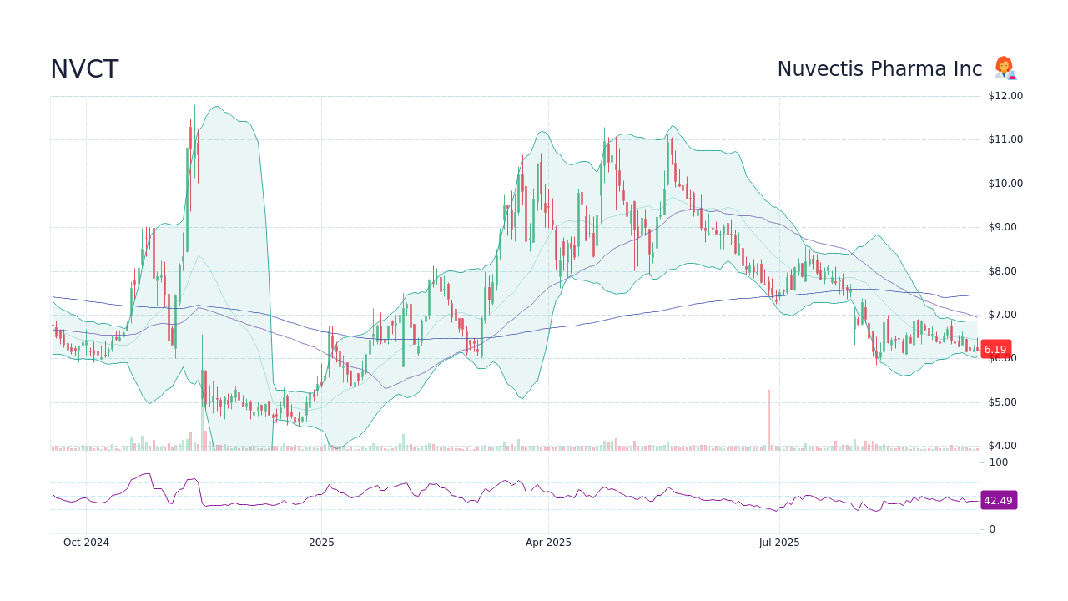Click the 100 indicator scale label
1068x601 pixels.
coord(998,462)
